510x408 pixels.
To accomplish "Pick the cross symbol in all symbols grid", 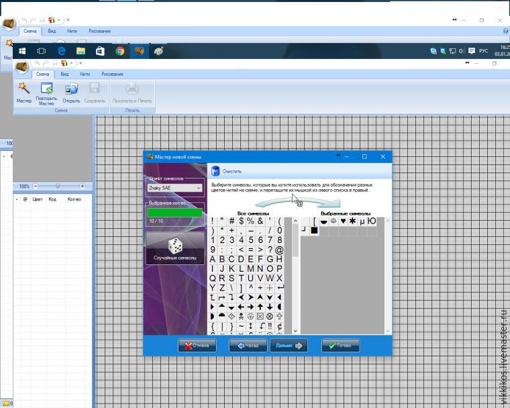I will [279, 316].
